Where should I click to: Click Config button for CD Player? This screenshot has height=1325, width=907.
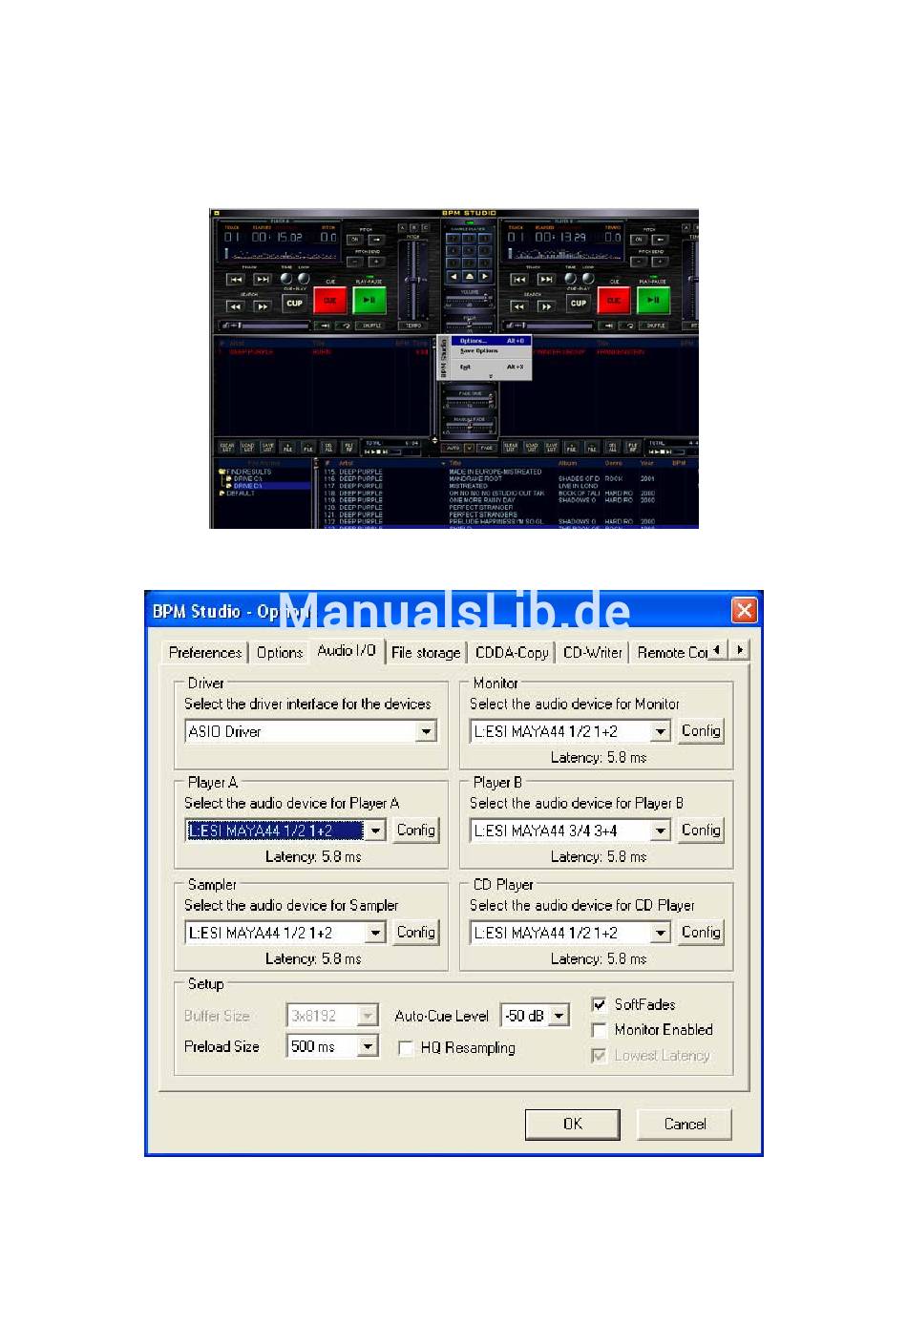click(x=701, y=932)
